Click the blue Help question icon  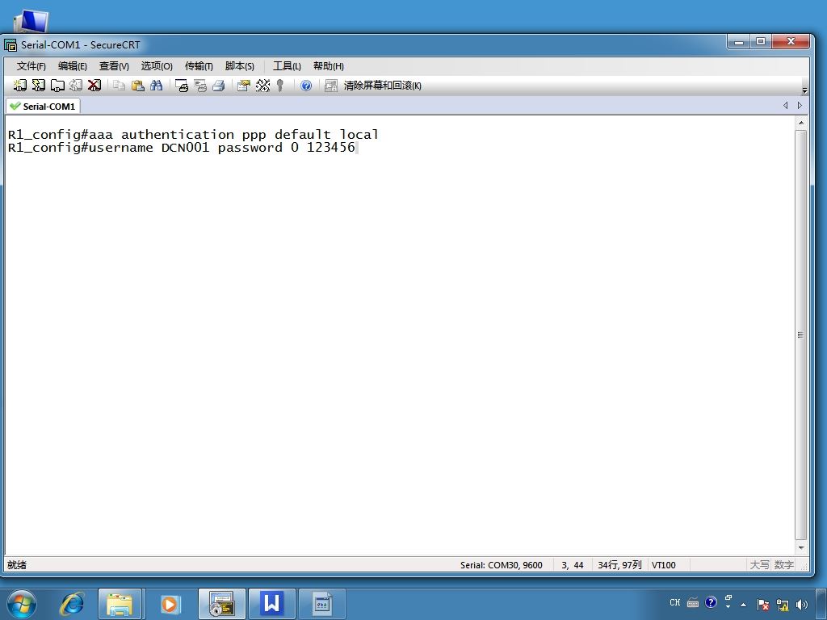click(x=306, y=86)
